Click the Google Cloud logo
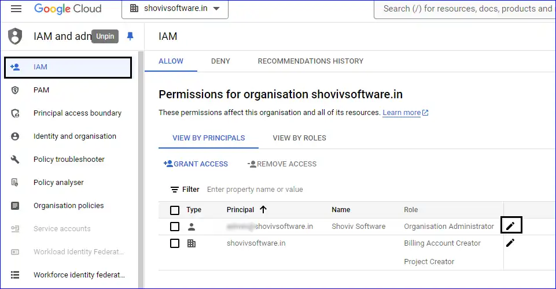Image resolution: width=556 pixels, height=289 pixels. point(68,9)
